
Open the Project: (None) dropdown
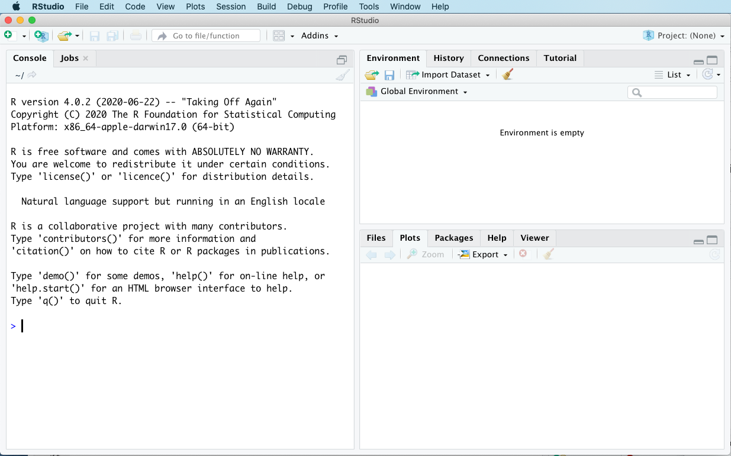[x=685, y=35]
